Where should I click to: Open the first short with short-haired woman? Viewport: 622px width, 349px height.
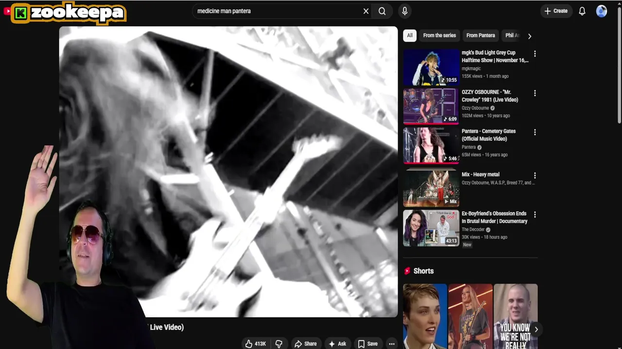pos(425,317)
